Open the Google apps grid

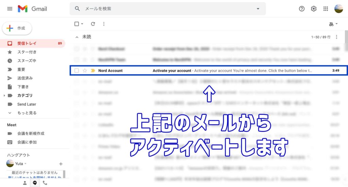pos(326,9)
